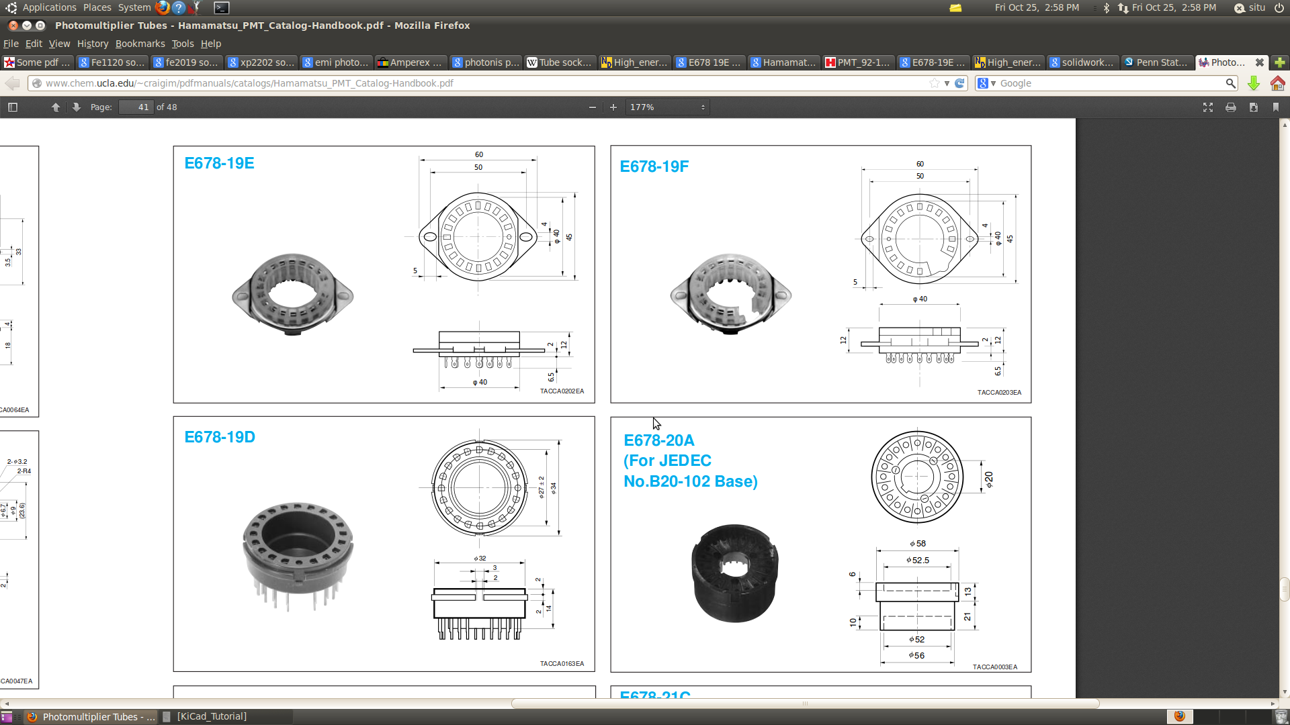Switch to the 'emi photo...' tab
Viewport: 1290px width, 725px height.
click(x=336, y=62)
